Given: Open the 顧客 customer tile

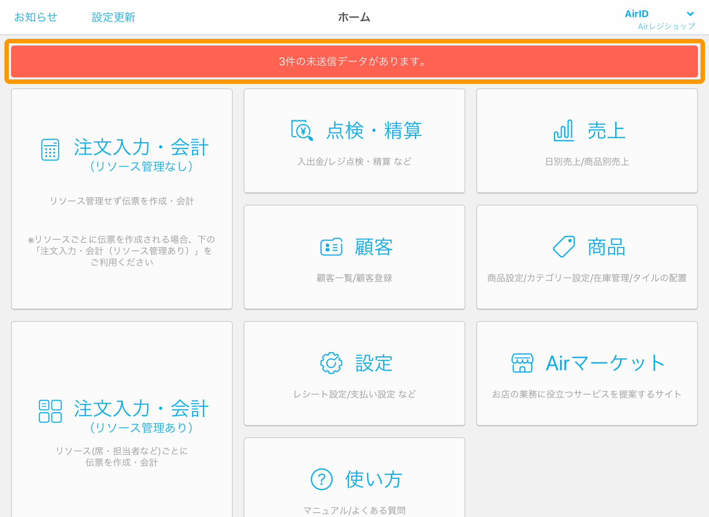Looking at the screenshot, I should click(x=354, y=258).
